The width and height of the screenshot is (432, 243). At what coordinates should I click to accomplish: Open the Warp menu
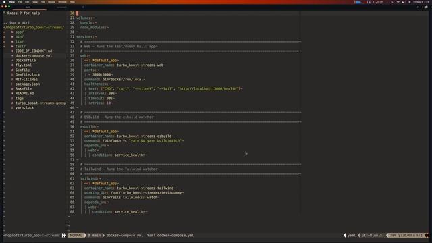(x=12, y=1)
